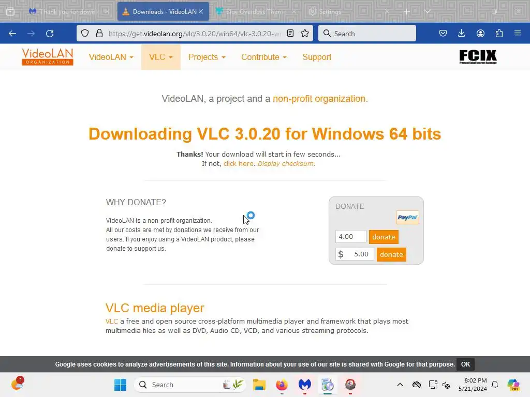Viewport: 530px width, 397px height.
Task: Open the Firefox hamburger menu
Action: coord(518,33)
